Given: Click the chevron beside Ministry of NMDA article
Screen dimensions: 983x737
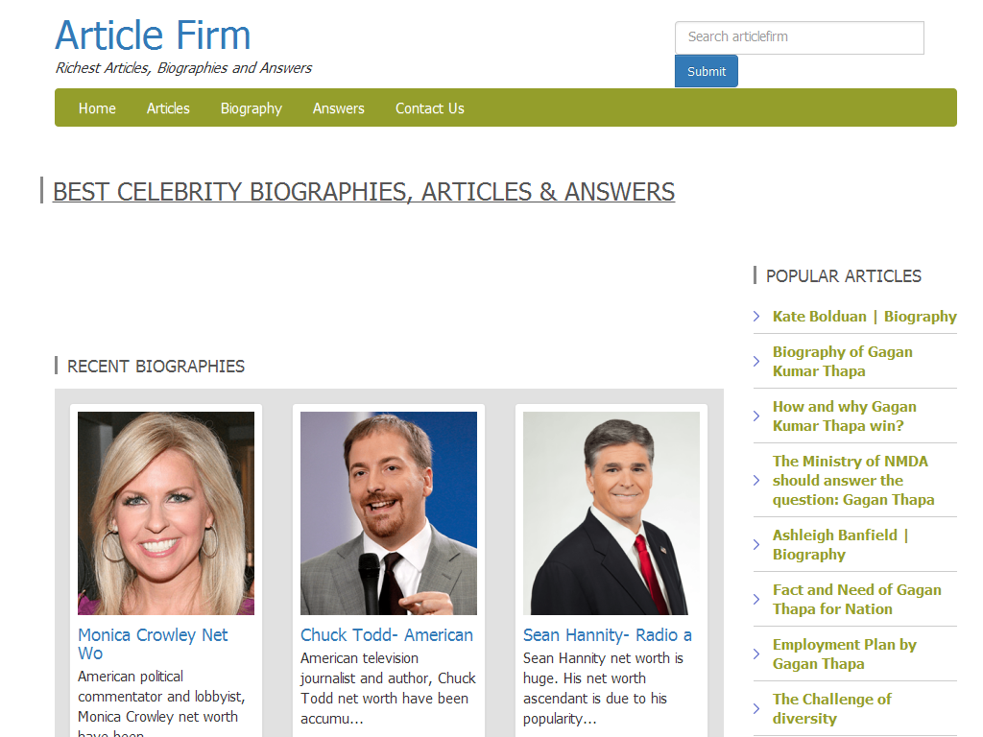Looking at the screenshot, I should 756,481.
